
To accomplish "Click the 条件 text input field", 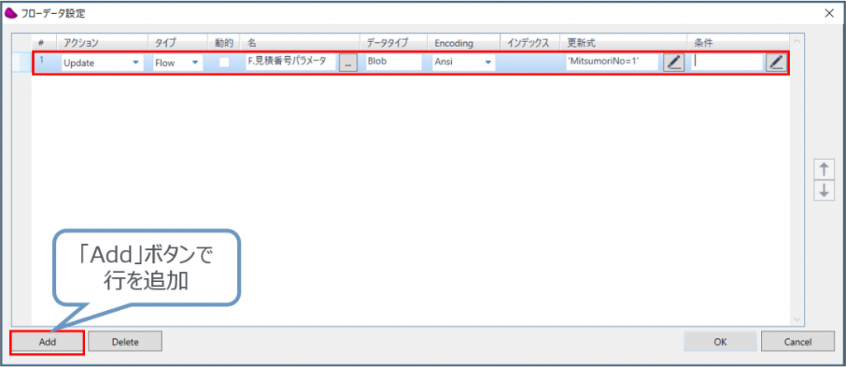I will click(727, 63).
